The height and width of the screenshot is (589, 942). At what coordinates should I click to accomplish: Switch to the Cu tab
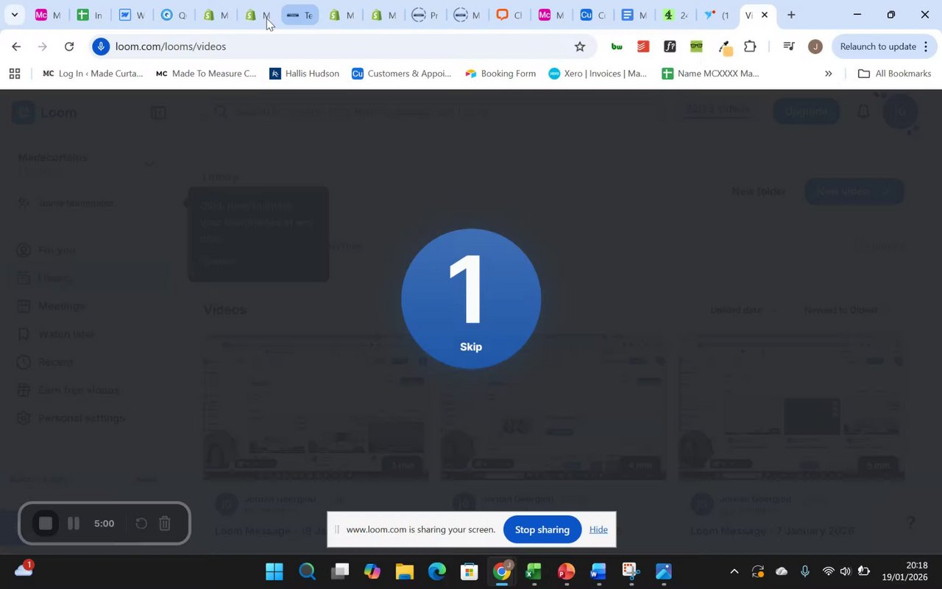592,15
